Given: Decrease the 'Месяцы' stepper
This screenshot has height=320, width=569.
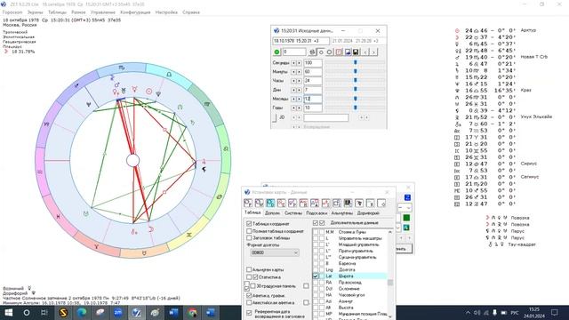Looking at the screenshot, I should [x=294, y=99].
